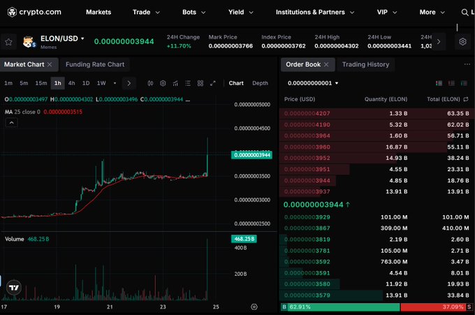
Task: Open the ELON/USD pair selector dropdown
Action: point(62,39)
